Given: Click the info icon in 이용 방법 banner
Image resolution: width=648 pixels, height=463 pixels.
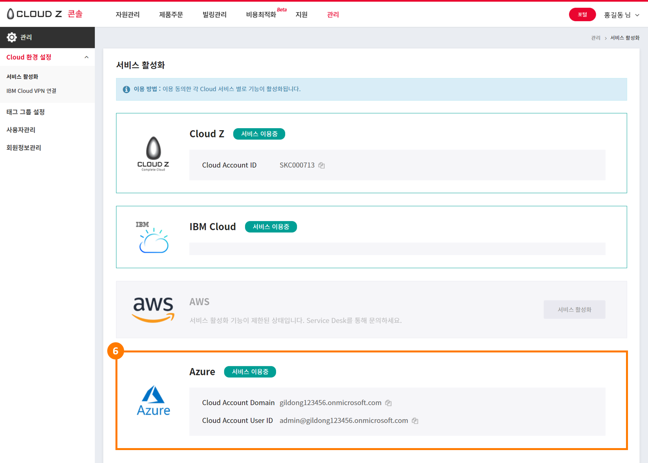Looking at the screenshot, I should tap(126, 89).
